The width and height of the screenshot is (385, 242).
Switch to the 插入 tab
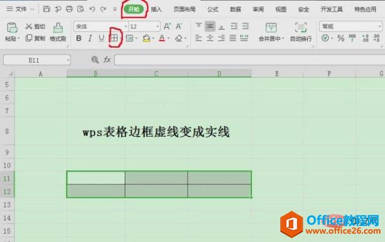click(x=156, y=10)
